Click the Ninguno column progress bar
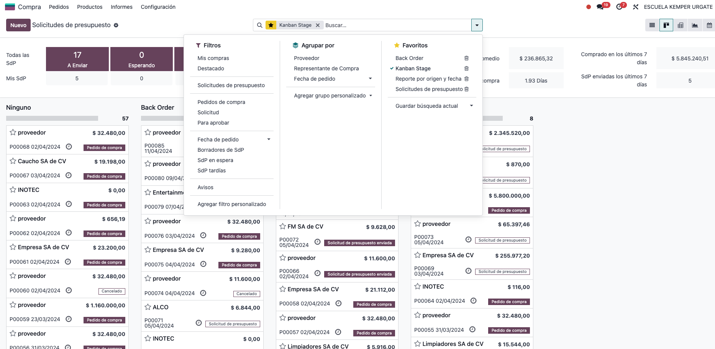Viewport: 715px width, 349px height. 52,118
